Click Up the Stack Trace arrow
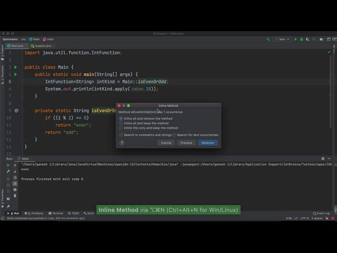Screen dimensions: 337x253 click(x=15, y=165)
